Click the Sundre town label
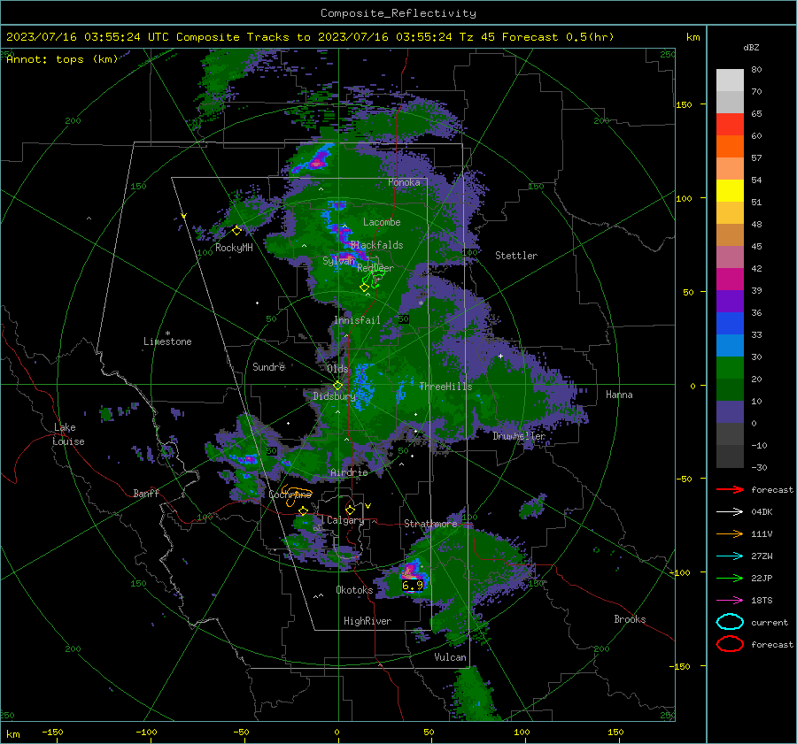This screenshot has width=797, height=744. [268, 367]
